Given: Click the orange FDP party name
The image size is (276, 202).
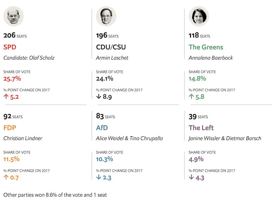Looking at the screenshot, I should (10, 128).
